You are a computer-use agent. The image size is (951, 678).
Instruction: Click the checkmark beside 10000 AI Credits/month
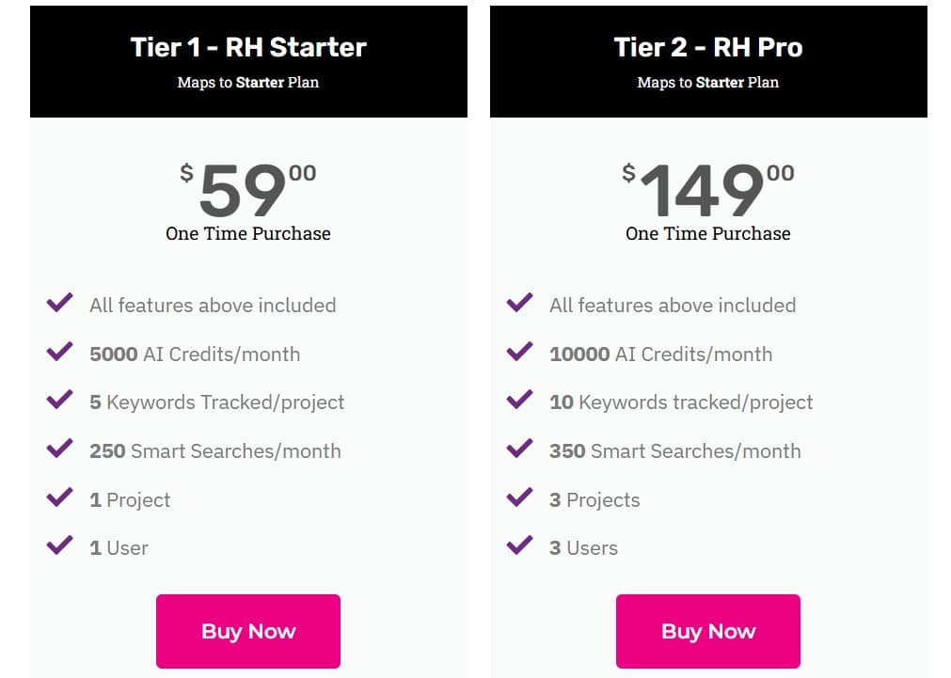click(x=518, y=353)
